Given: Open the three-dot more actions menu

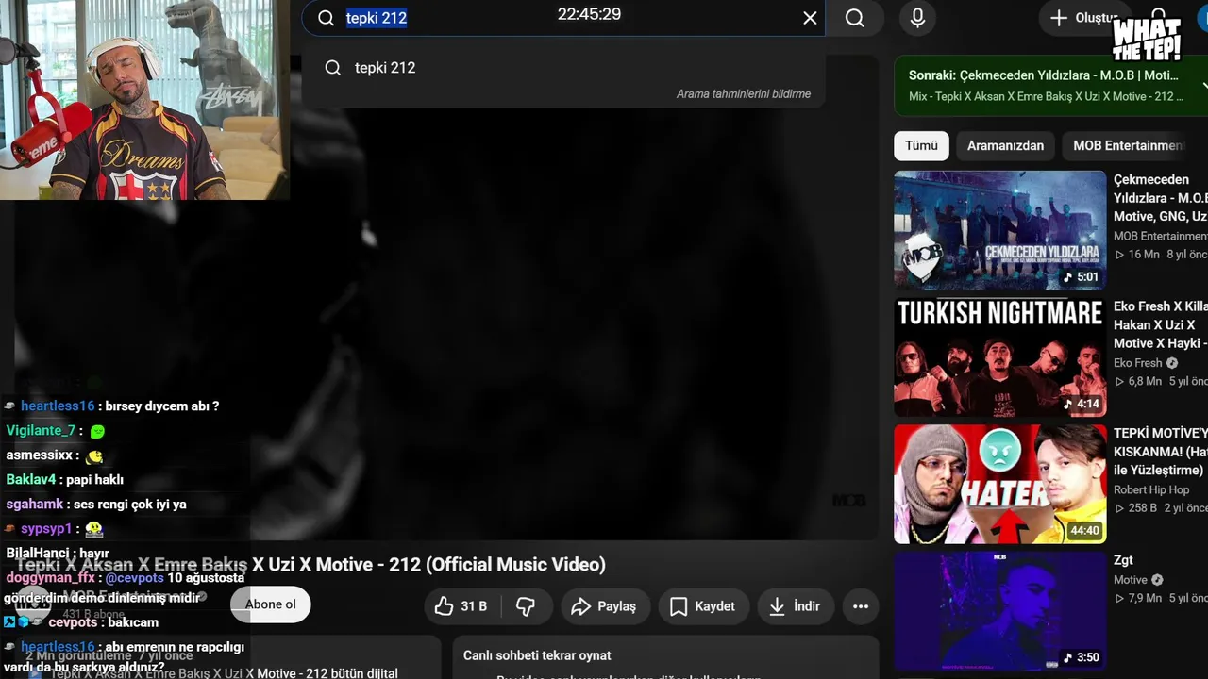Looking at the screenshot, I should click(861, 606).
